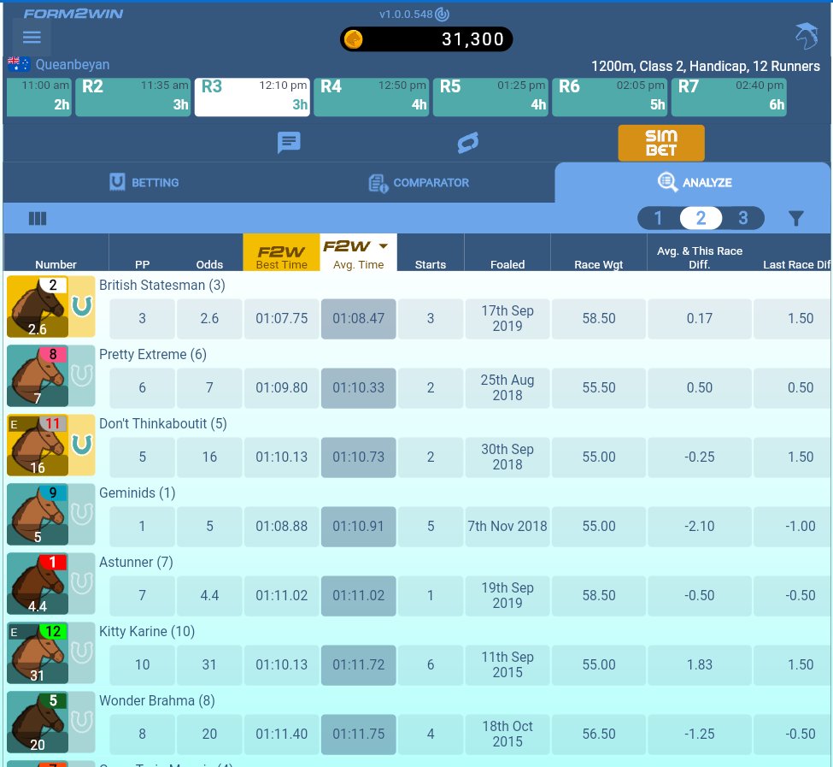Click the version refresh icon

point(442,15)
